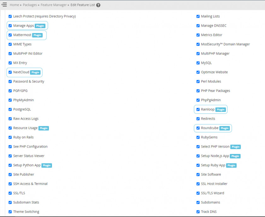Uncheck Server Status Viewer
The width and height of the screenshot is (265, 217).
point(10,156)
